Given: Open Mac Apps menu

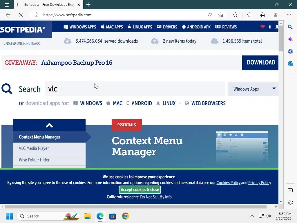Looking at the screenshot, I should click(x=112, y=27).
